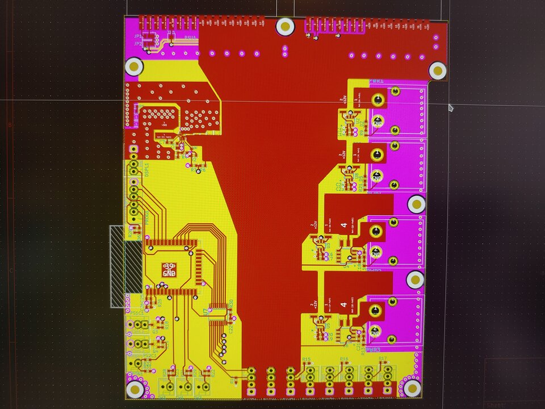The width and height of the screenshot is (545, 409).
Task: Click the top-right mounting hole
Action: pyautogui.click(x=438, y=71)
